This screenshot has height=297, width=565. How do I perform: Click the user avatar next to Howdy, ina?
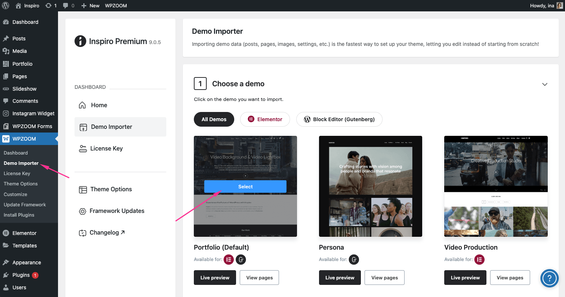[559, 6]
